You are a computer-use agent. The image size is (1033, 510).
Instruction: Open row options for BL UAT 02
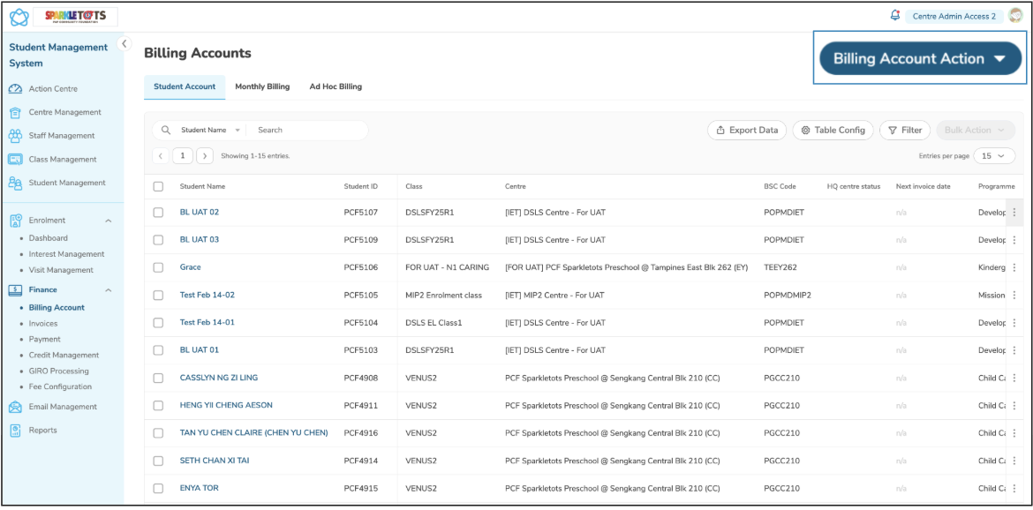[x=1014, y=213]
